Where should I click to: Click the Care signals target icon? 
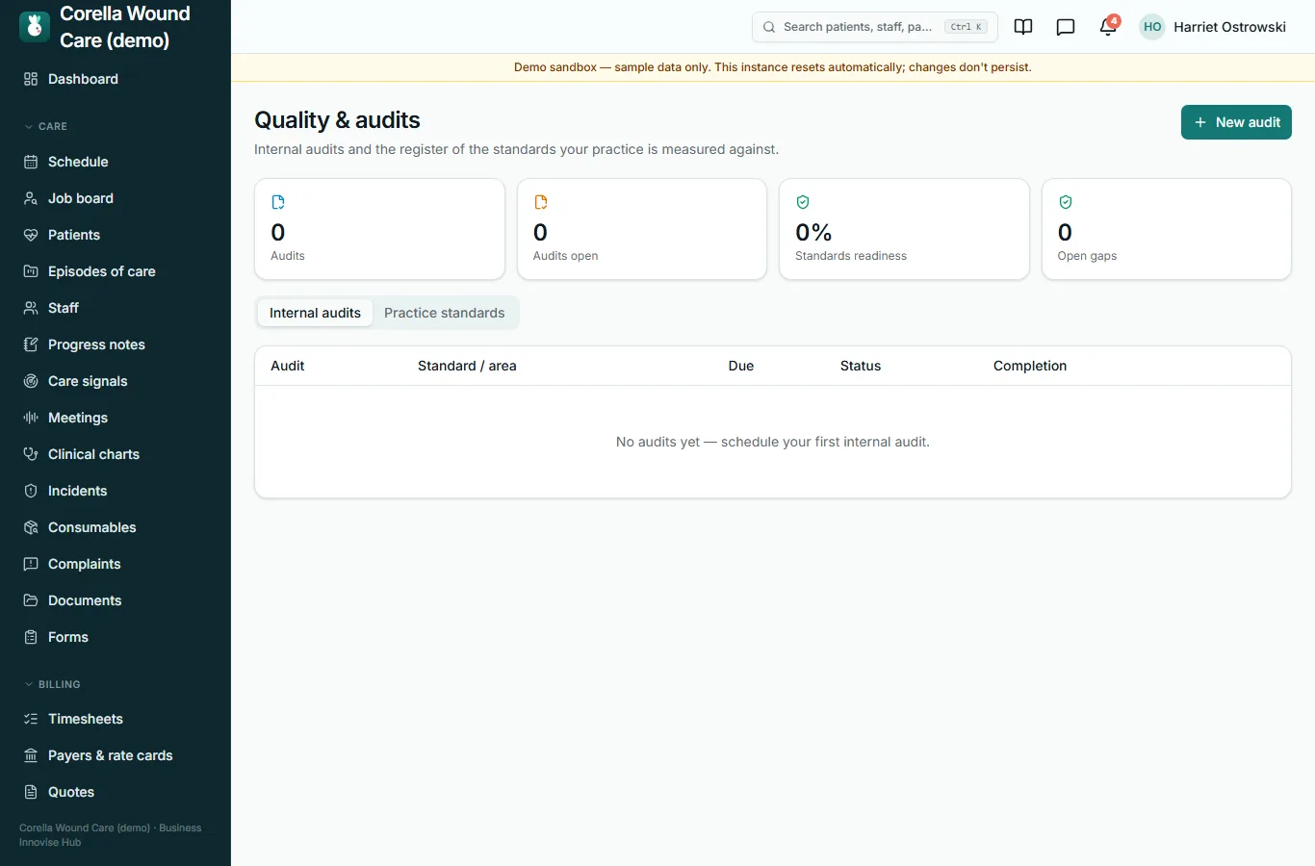click(31, 381)
